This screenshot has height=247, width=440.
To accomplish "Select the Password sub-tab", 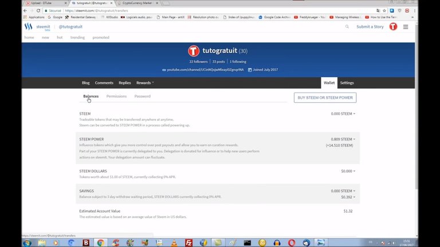I will click(142, 96).
